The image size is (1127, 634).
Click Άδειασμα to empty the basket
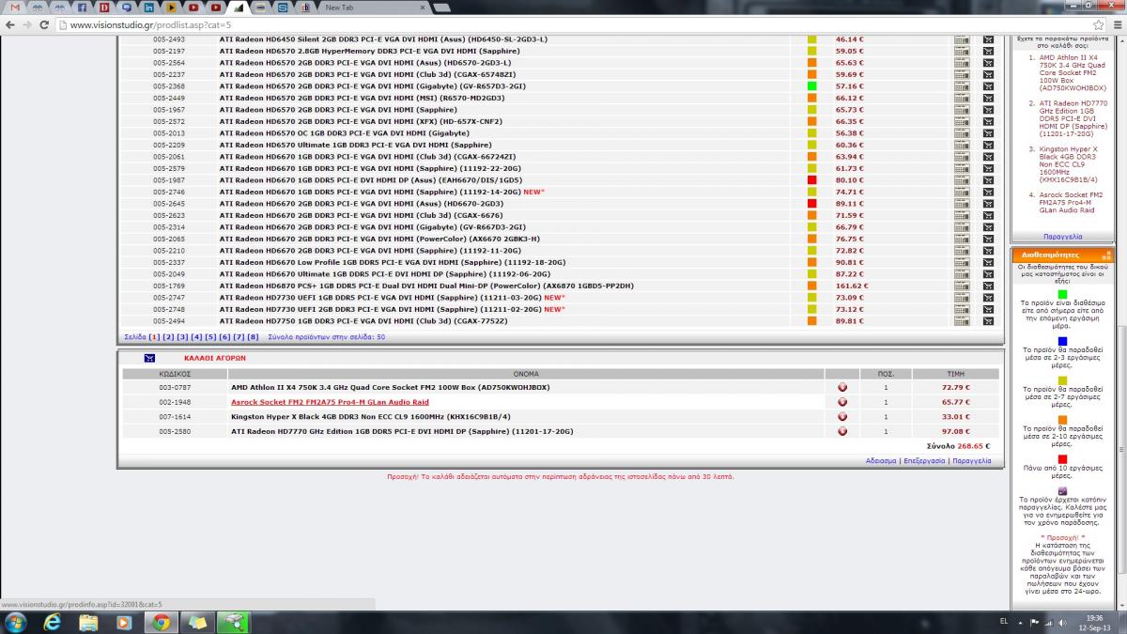click(881, 461)
